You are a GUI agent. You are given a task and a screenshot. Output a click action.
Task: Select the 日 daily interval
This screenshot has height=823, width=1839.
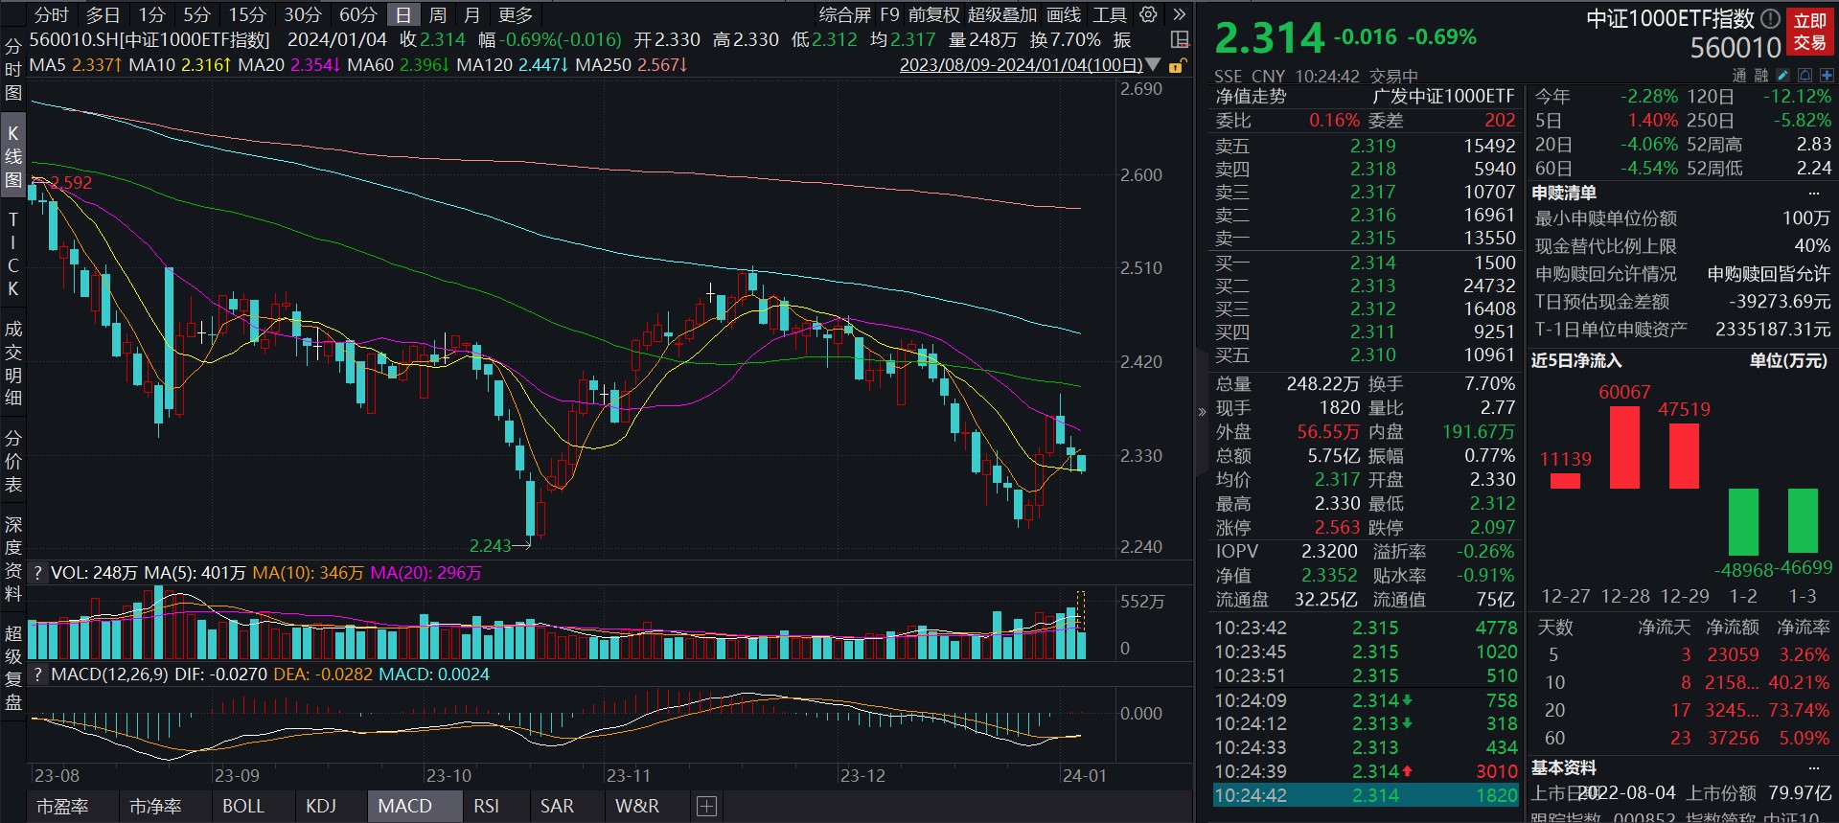(x=403, y=14)
